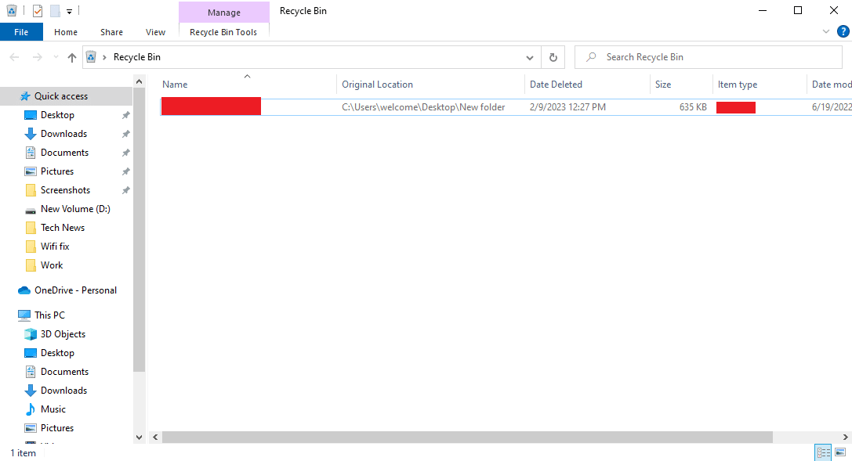The image size is (852, 461).
Task: Click the horizontal scrollbar of file list
Action: 467,438
